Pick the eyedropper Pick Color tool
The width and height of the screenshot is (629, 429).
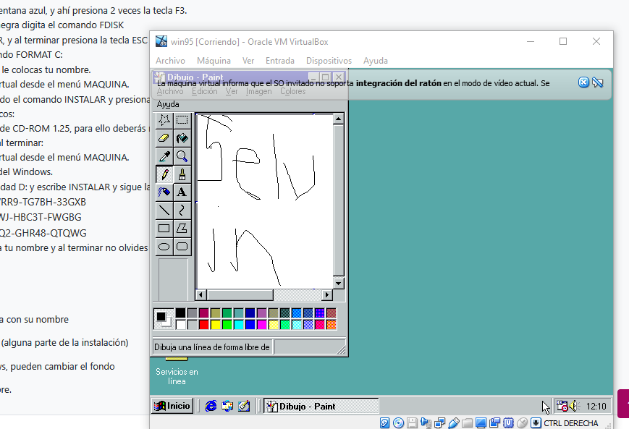(164, 156)
